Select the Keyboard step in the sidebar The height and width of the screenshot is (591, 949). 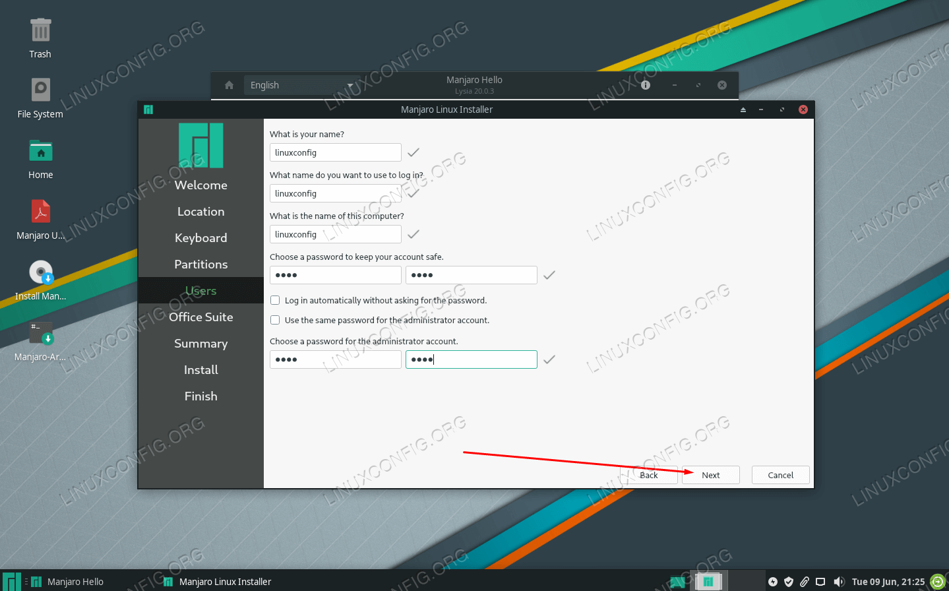pyautogui.click(x=201, y=238)
